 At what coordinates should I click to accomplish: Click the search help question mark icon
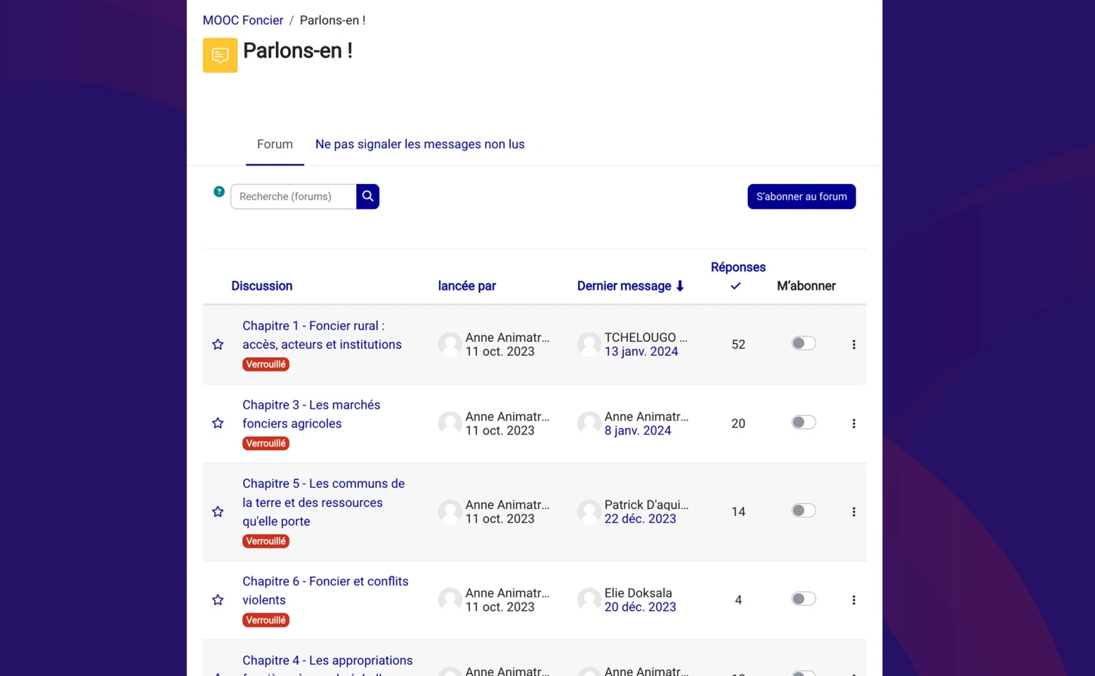pyautogui.click(x=219, y=192)
